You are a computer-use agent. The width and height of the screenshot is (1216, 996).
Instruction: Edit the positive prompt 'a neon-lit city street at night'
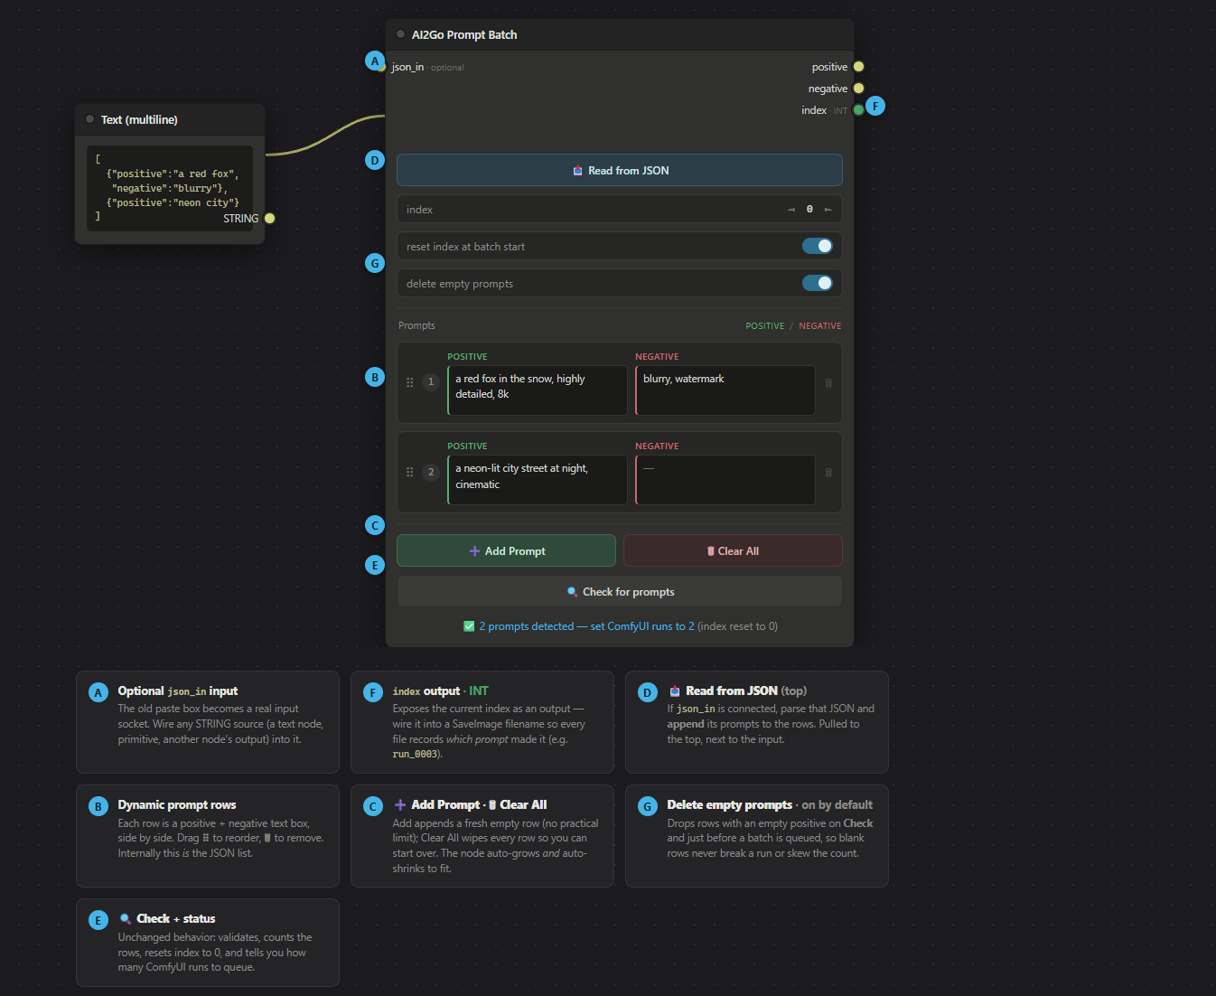[x=538, y=480]
